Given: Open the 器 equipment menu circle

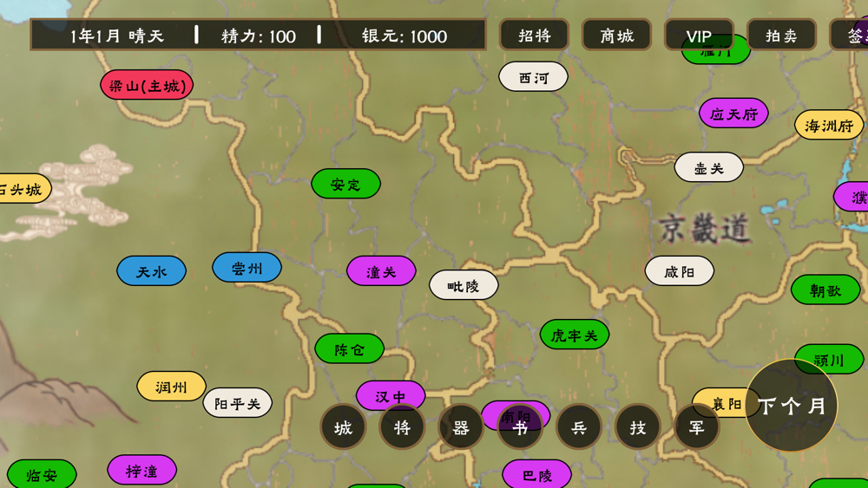Looking at the screenshot, I should [x=461, y=426].
